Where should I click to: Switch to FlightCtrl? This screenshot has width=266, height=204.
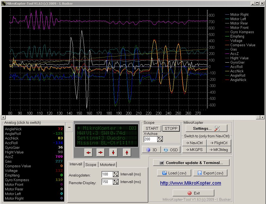coord(219,143)
